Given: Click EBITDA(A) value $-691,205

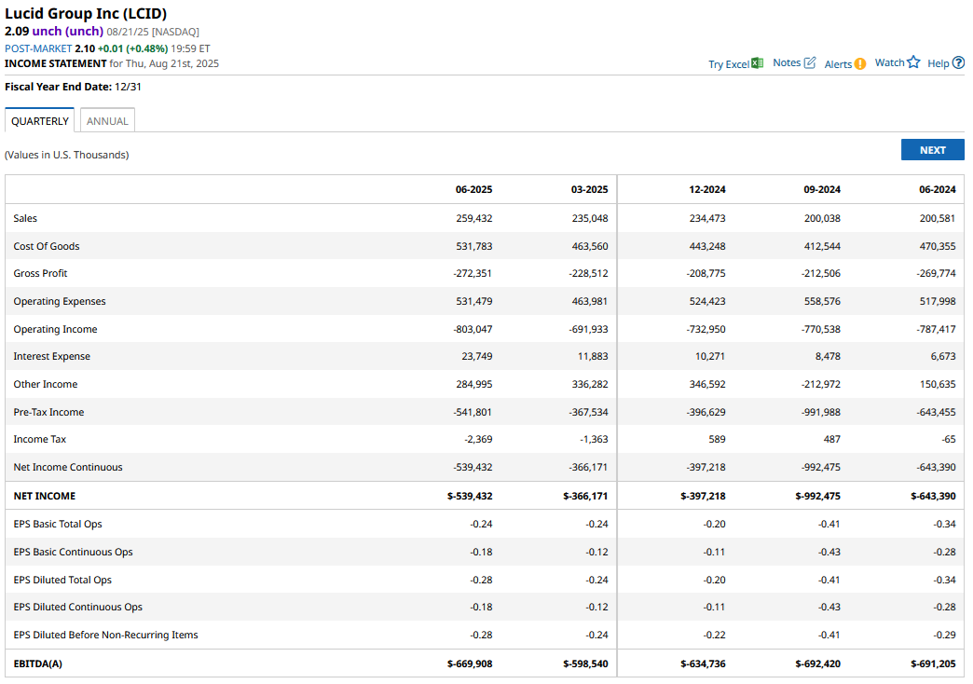Looking at the screenshot, I should tap(933, 663).
